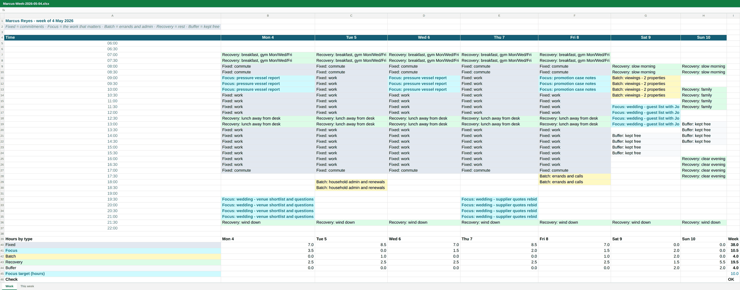This screenshot has width=740, height=290.
Task: Select the Sat 9 schedule header cell
Action: (646, 37)
